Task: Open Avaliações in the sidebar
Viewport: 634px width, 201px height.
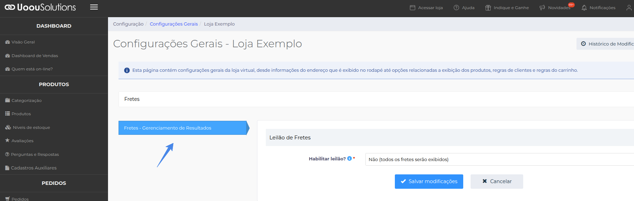Action: click(x=22, y=141)
